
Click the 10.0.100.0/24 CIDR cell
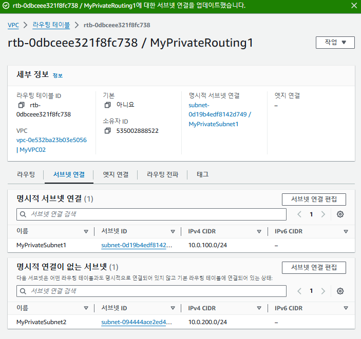tap(207, 245)
